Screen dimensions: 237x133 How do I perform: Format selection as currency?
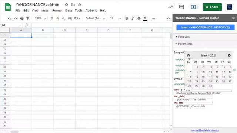click(x=52, y=18)
